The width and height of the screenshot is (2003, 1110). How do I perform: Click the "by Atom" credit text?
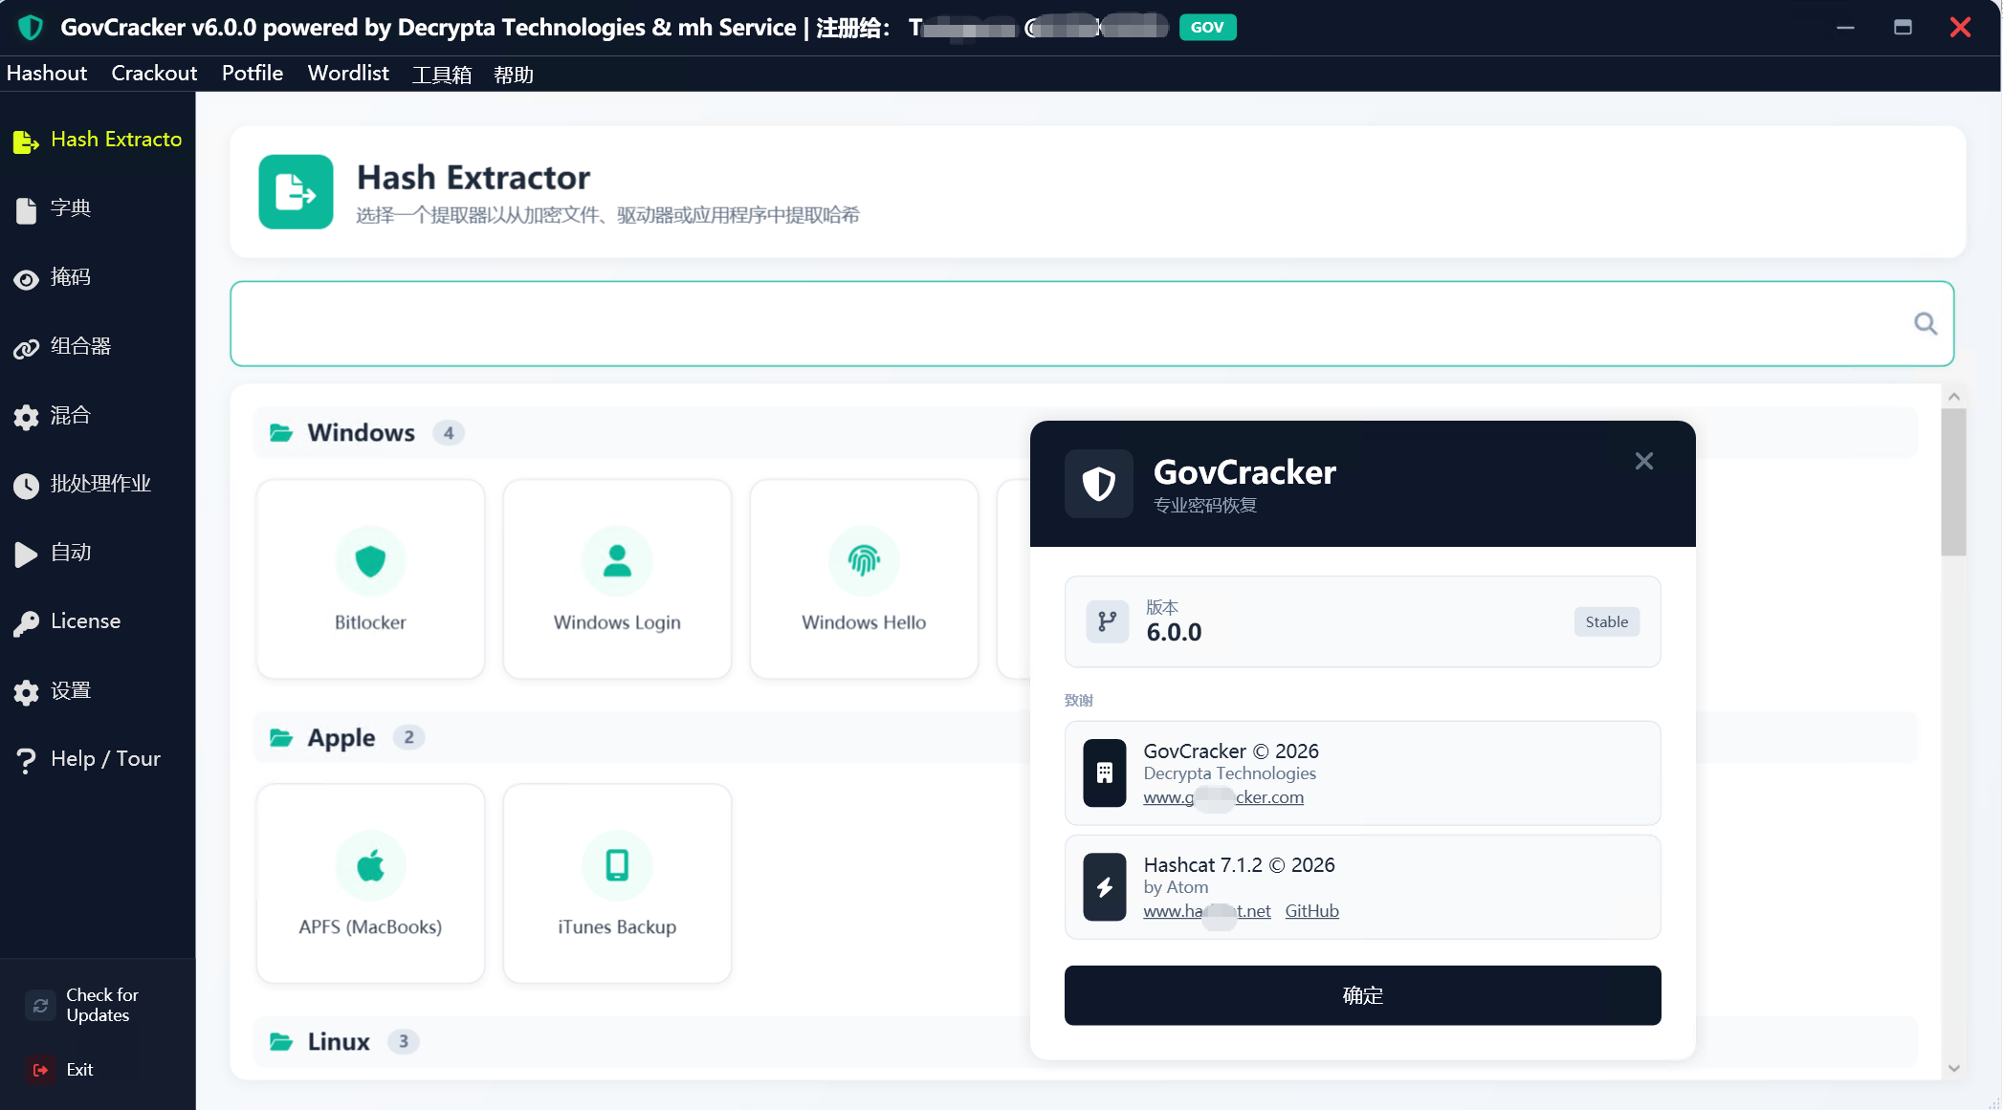coord(1176,887)
